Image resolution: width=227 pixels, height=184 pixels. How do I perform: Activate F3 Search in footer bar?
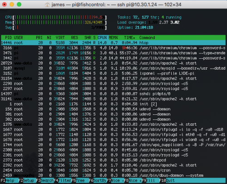45,180
